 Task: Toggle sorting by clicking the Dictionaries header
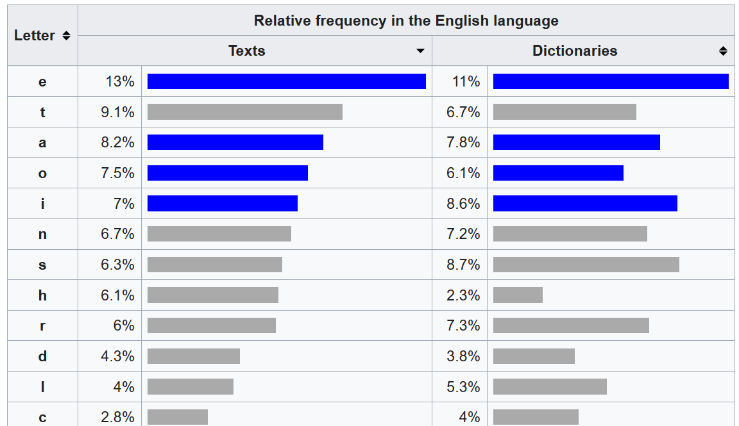click(575, 51)
